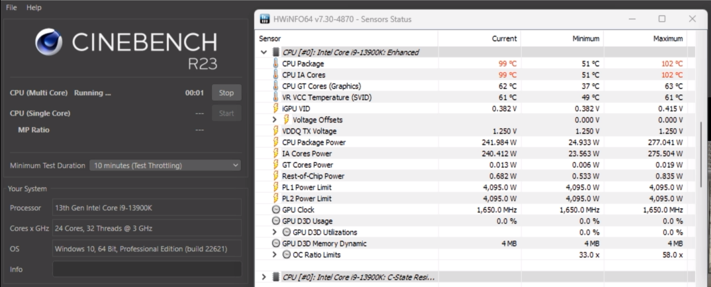Expand the Voltage Offsets group
The image size is (711, 287).
pyautogui.click(x=275, y=120)
